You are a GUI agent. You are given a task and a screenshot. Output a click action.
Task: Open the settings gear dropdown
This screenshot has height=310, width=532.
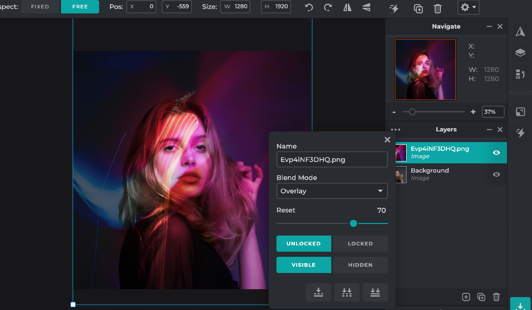click(468, 7)
